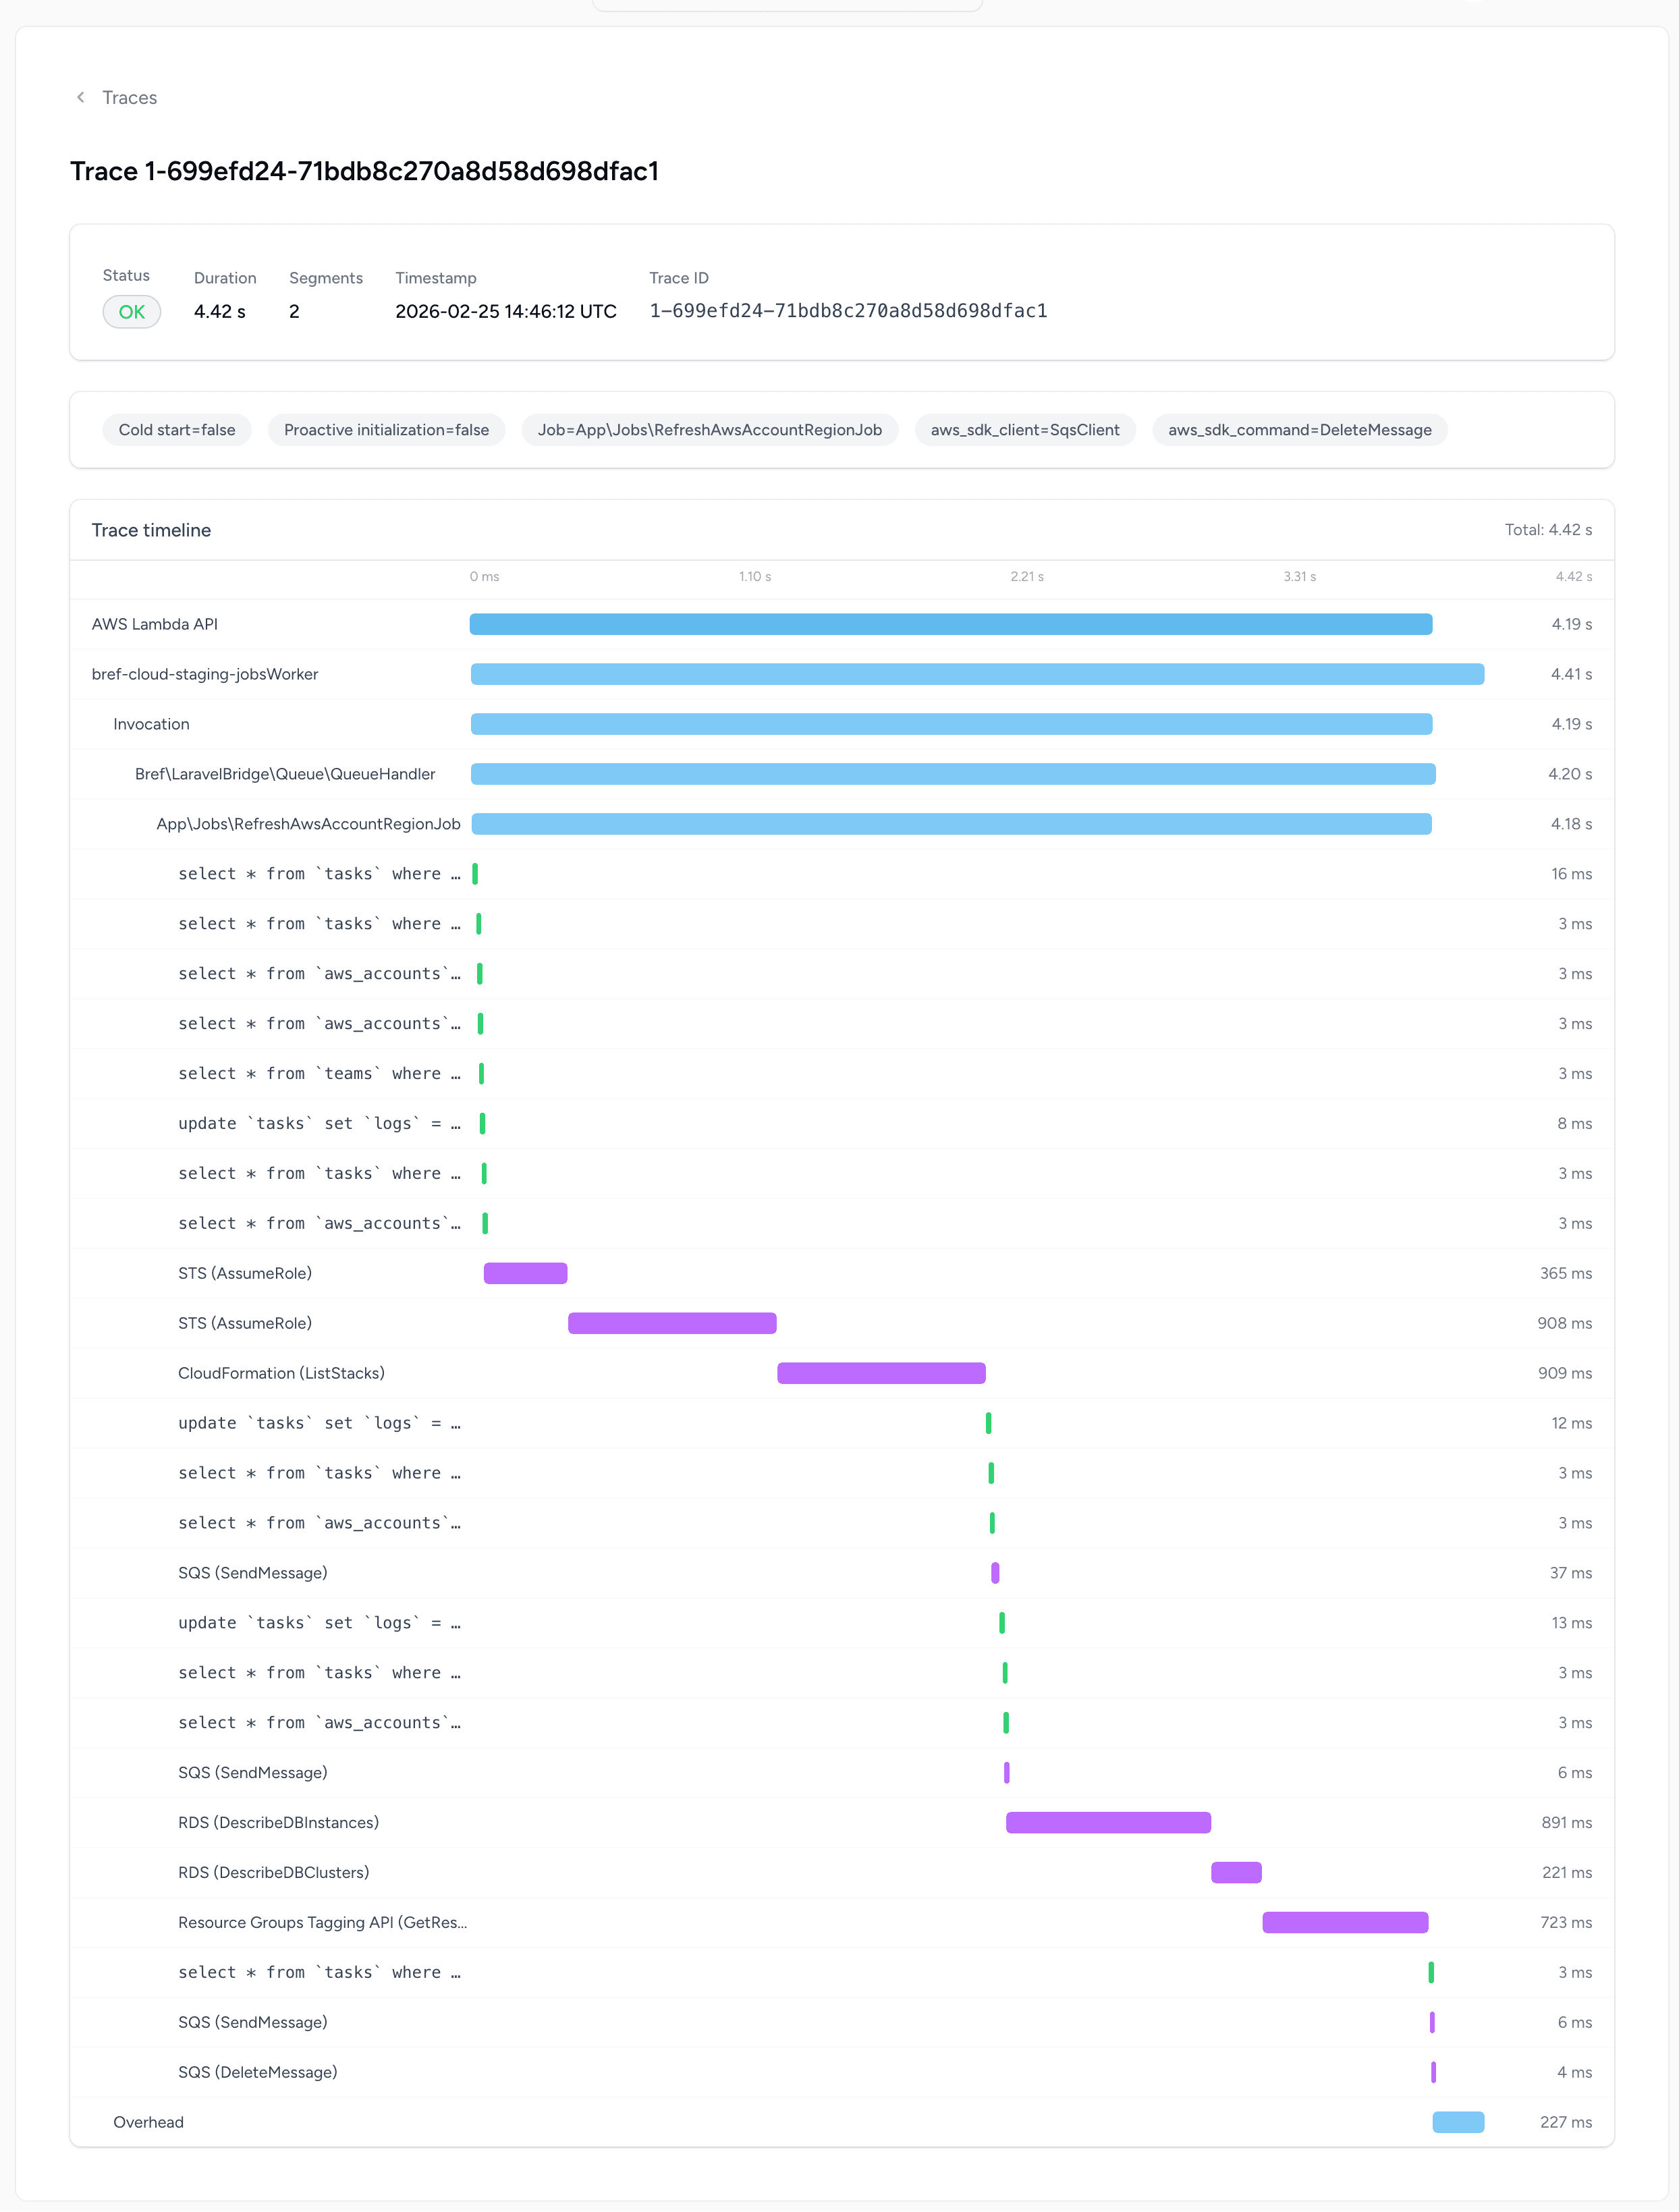The image size is (1679, 2212).
Task: Click the bref-cloud-staging-jobsWorker span row
Action: (842, 674)
